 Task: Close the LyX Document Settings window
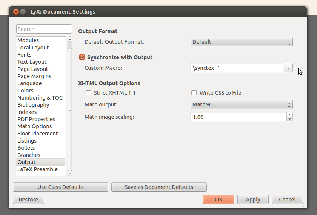[16, 12]
